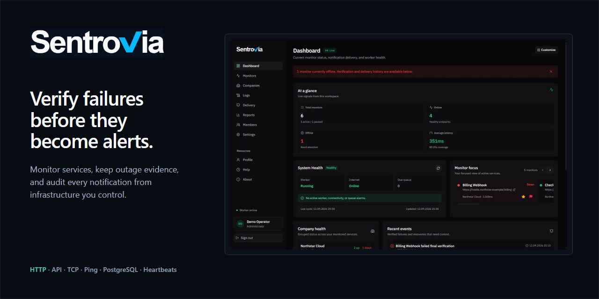Open the Billing Webhook failed final verification event
Viewport: 599px width, 299px height.
pos(425,246)
